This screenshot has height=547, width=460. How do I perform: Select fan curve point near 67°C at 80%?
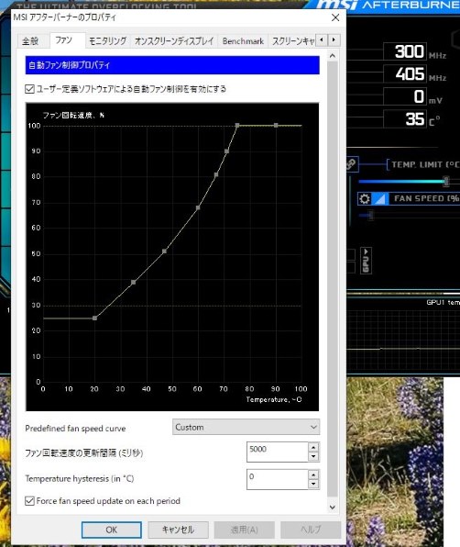coord(216,174)
